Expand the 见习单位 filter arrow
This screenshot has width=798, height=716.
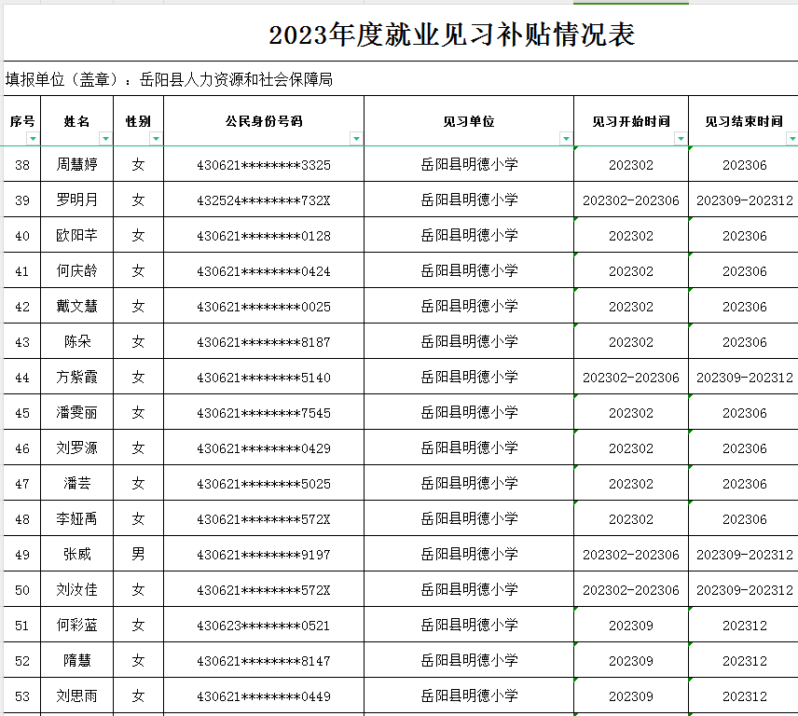pos(566,139)
